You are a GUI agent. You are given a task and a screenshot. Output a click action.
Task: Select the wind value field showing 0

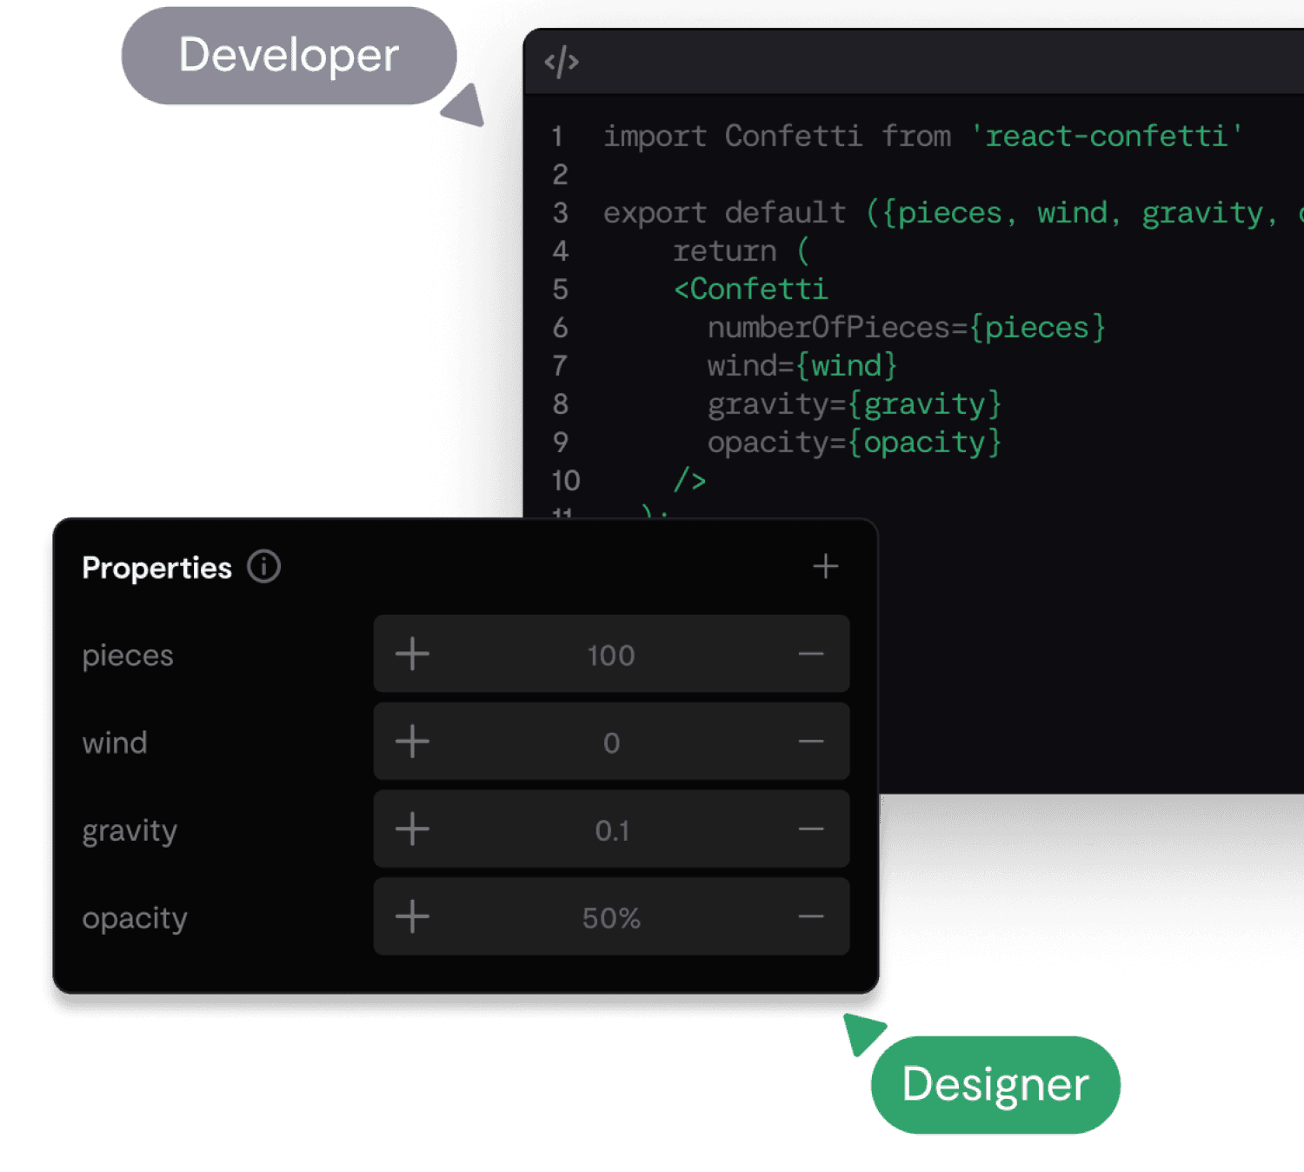coord(610,742)
